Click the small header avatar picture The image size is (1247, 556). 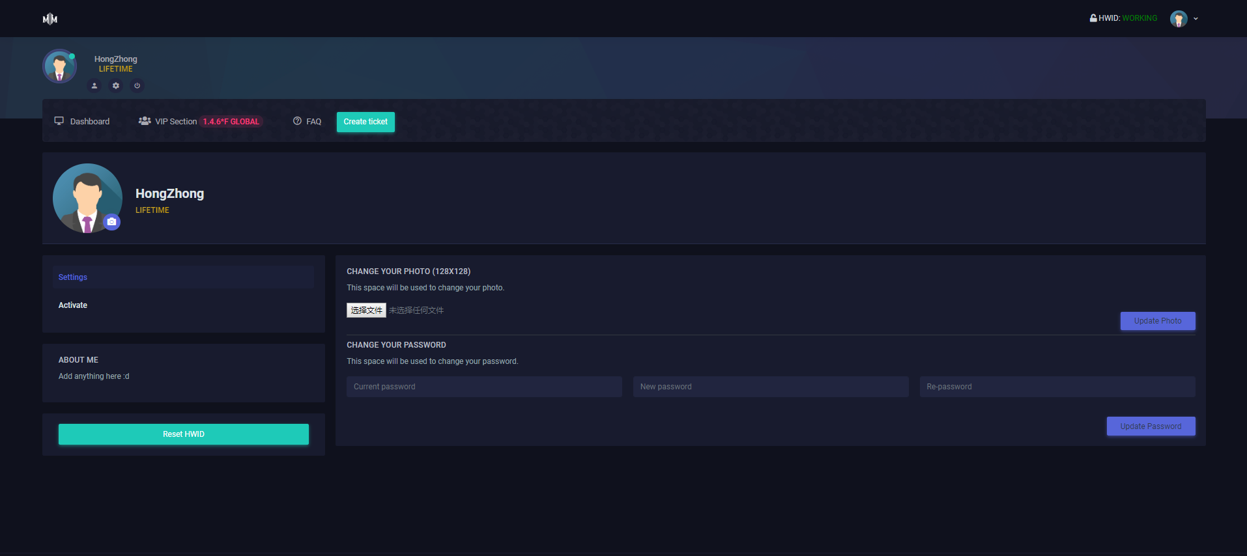click(60, 66)
